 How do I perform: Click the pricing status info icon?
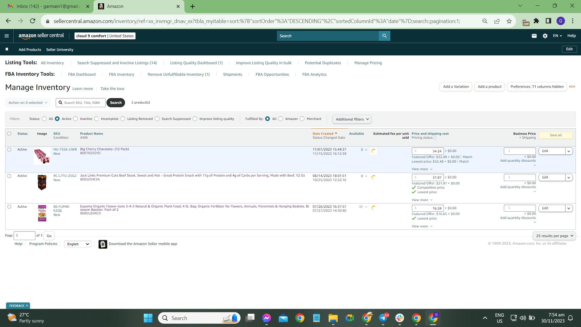(435, 138)
